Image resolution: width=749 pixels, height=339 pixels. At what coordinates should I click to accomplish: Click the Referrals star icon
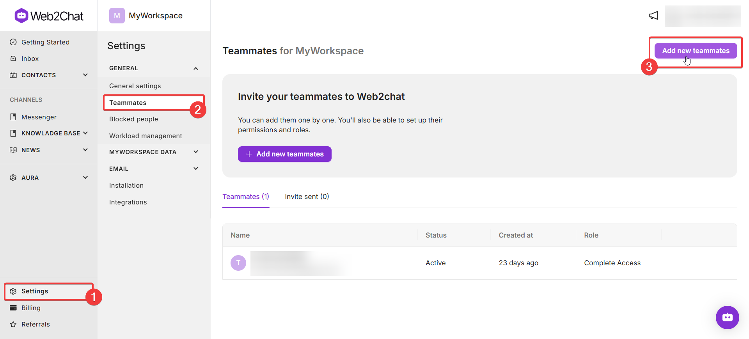point(13,324)
